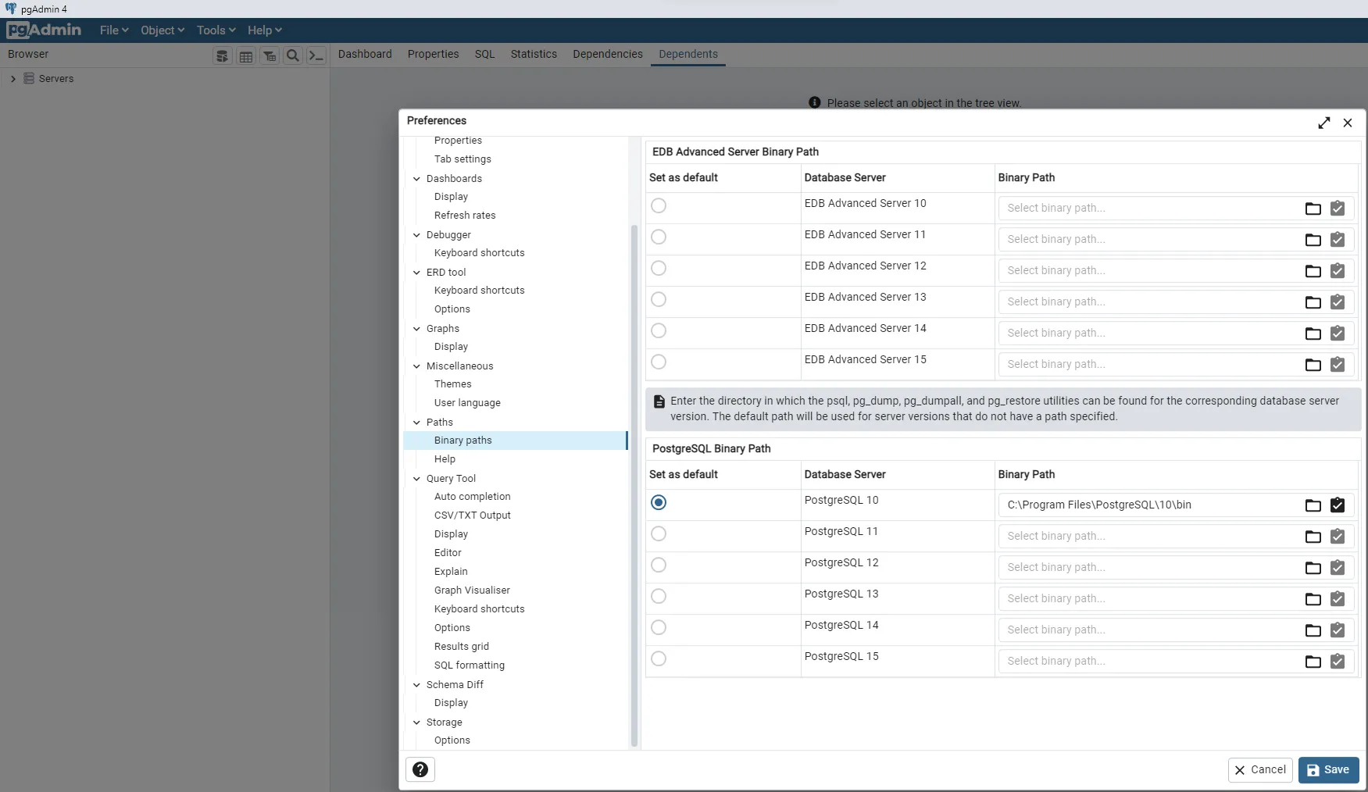Collapse the Miscellaneous preferences group
Image resolution: width=1368 pixels, height=792 pixels.
tap(416, 366)
